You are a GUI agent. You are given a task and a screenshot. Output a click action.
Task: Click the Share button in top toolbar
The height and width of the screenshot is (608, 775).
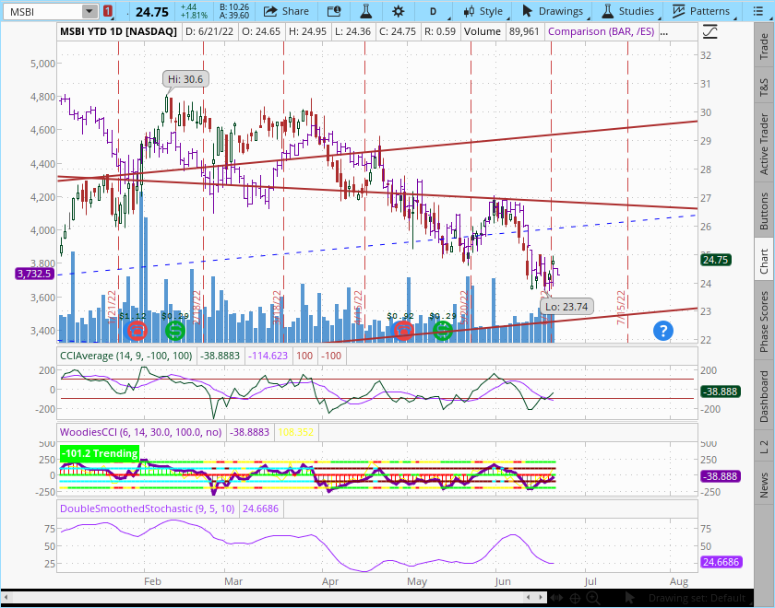pos(285,11)
